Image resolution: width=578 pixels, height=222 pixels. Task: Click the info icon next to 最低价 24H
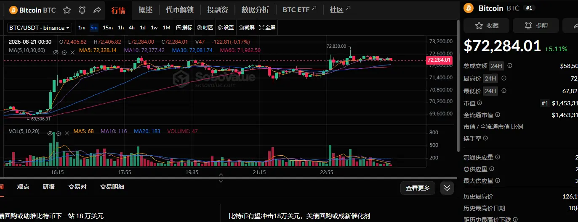coord(504,91)
